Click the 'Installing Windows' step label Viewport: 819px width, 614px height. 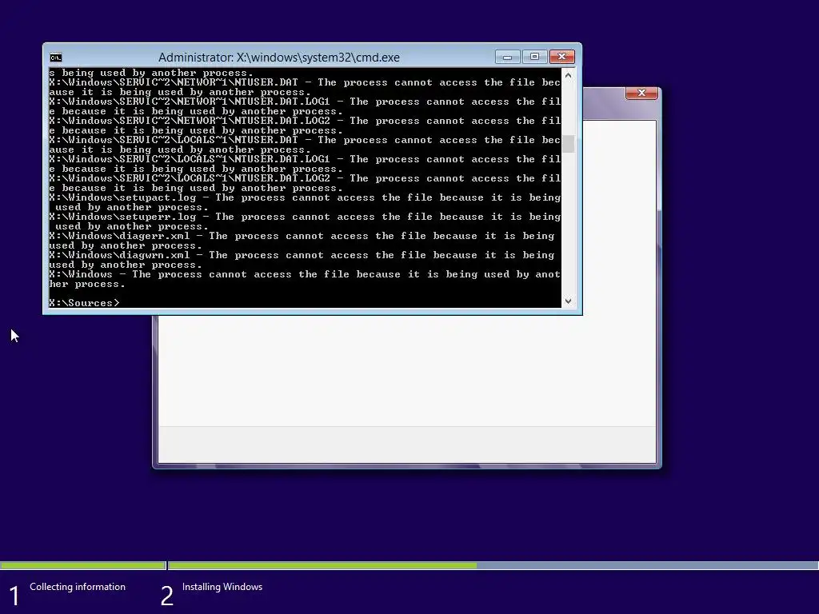[222, 587]
